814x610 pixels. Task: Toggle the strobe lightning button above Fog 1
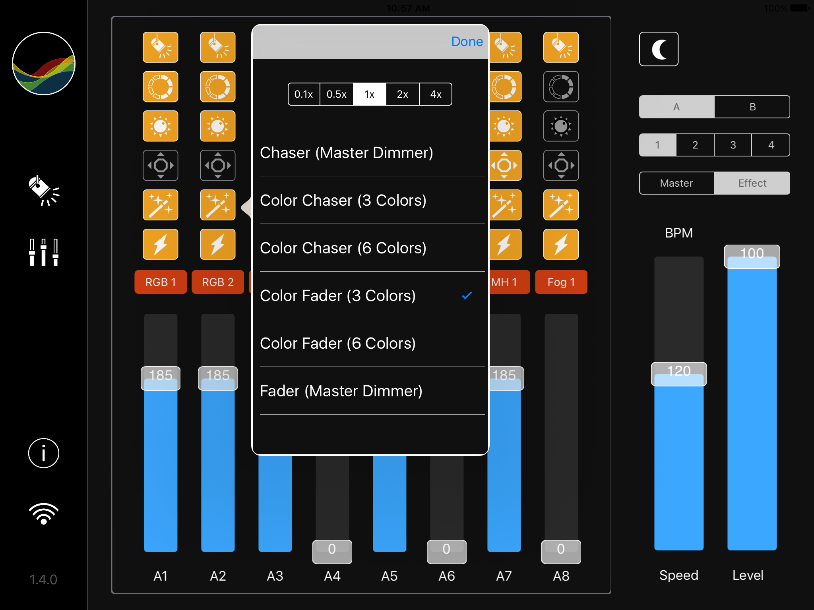[561, 244]
